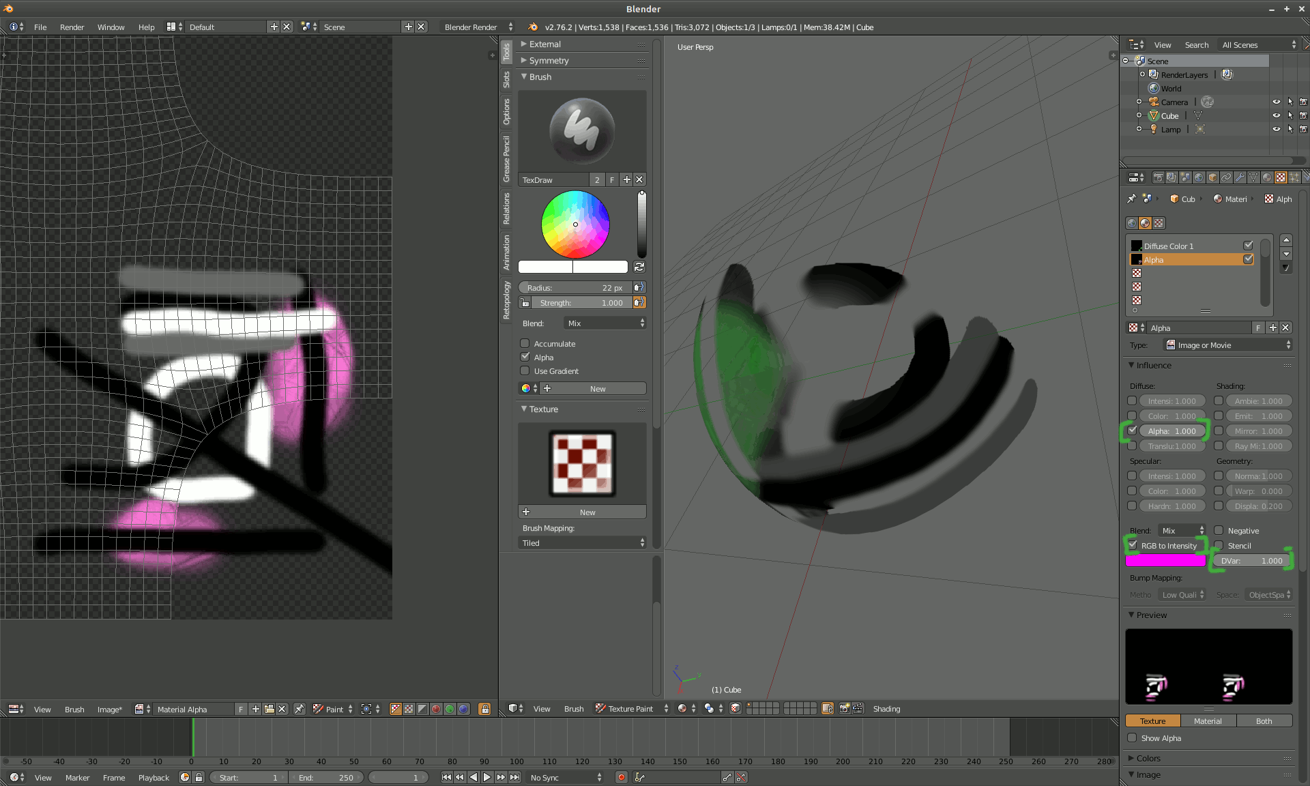Open the Render properties camera icon
This screenshot has width=1310, height=786.
[1159, 178]
